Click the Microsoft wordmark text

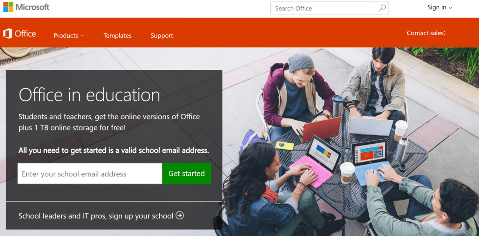[x=32, y=7]
